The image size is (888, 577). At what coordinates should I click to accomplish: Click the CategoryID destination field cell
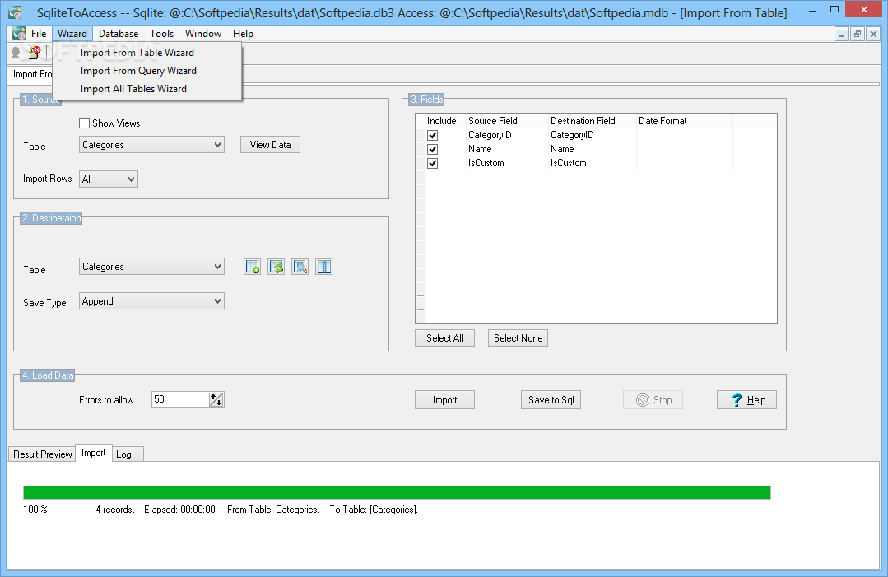tap(593, 135)
